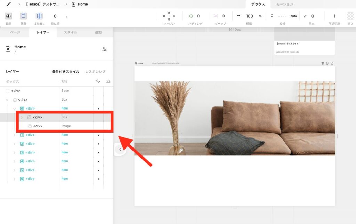
Task: Collapse the item 0 div layer
Action: [15, 109]
